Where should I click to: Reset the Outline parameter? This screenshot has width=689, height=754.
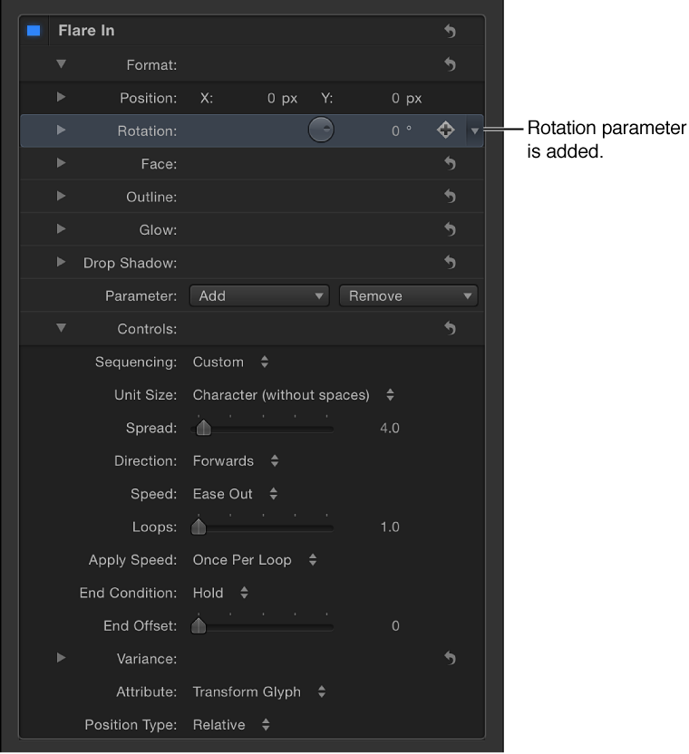pos(451,197)
